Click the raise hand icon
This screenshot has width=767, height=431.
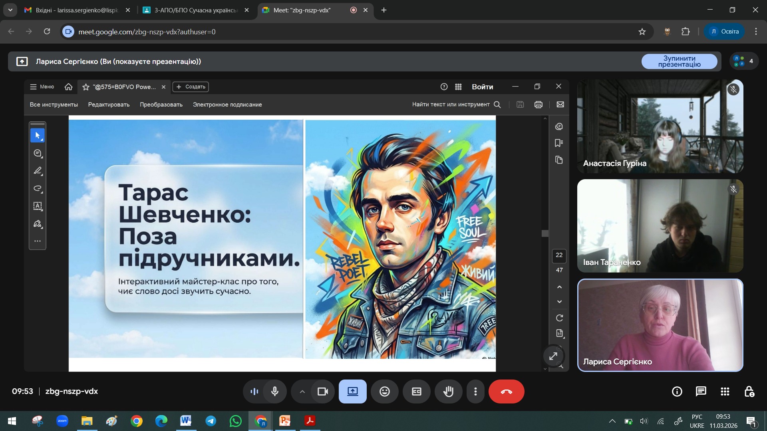pyautogui.click(x=448, y=391)
